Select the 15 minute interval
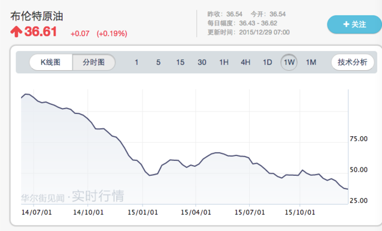 point(180,62)
